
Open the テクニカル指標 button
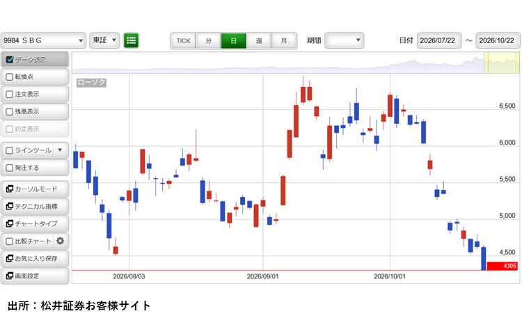tap(35, 206)
